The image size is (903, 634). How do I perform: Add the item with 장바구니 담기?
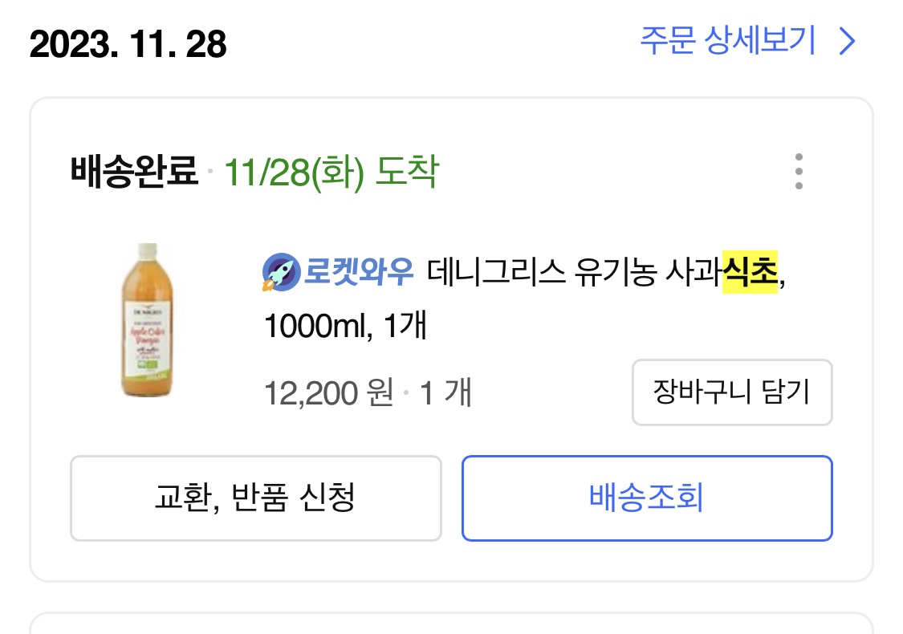click(732, 392)
